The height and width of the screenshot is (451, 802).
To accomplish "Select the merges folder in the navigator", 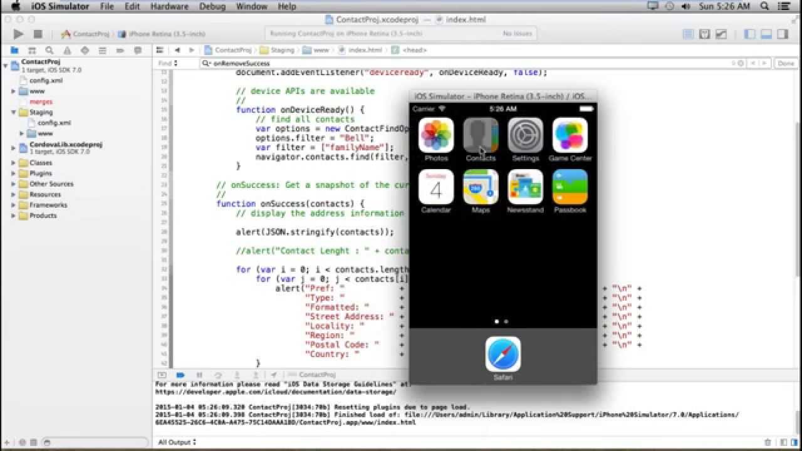I will coord(41,101).
